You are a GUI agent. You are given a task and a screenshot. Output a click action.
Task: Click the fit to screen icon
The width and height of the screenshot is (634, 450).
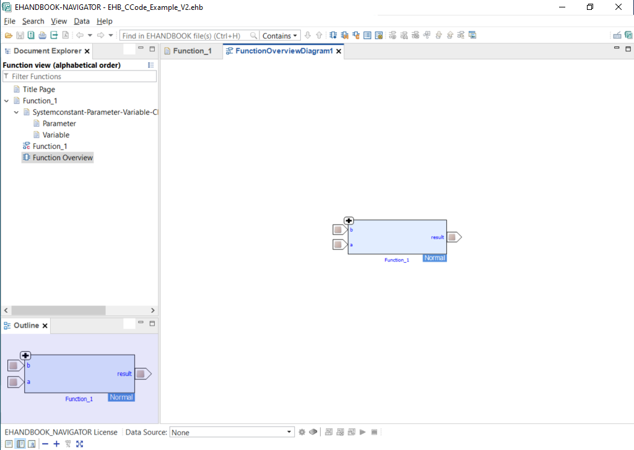click(79, 444)
